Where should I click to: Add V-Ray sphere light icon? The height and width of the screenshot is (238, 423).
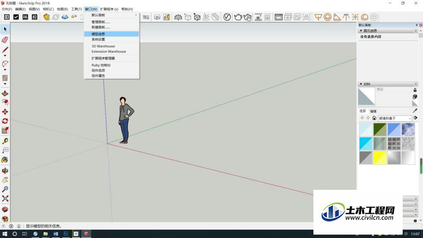click(x=327, y=17)
